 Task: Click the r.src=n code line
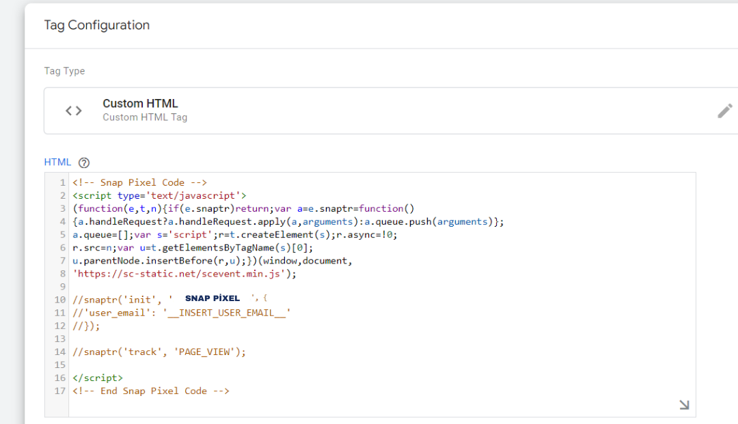[193, 248]
